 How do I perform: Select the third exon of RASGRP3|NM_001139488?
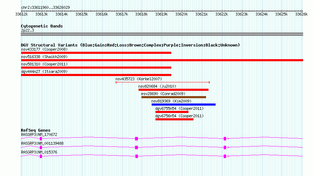(225, 147)
